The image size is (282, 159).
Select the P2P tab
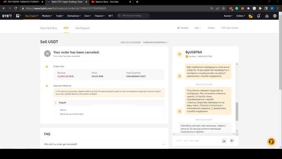tap(66, 28)
